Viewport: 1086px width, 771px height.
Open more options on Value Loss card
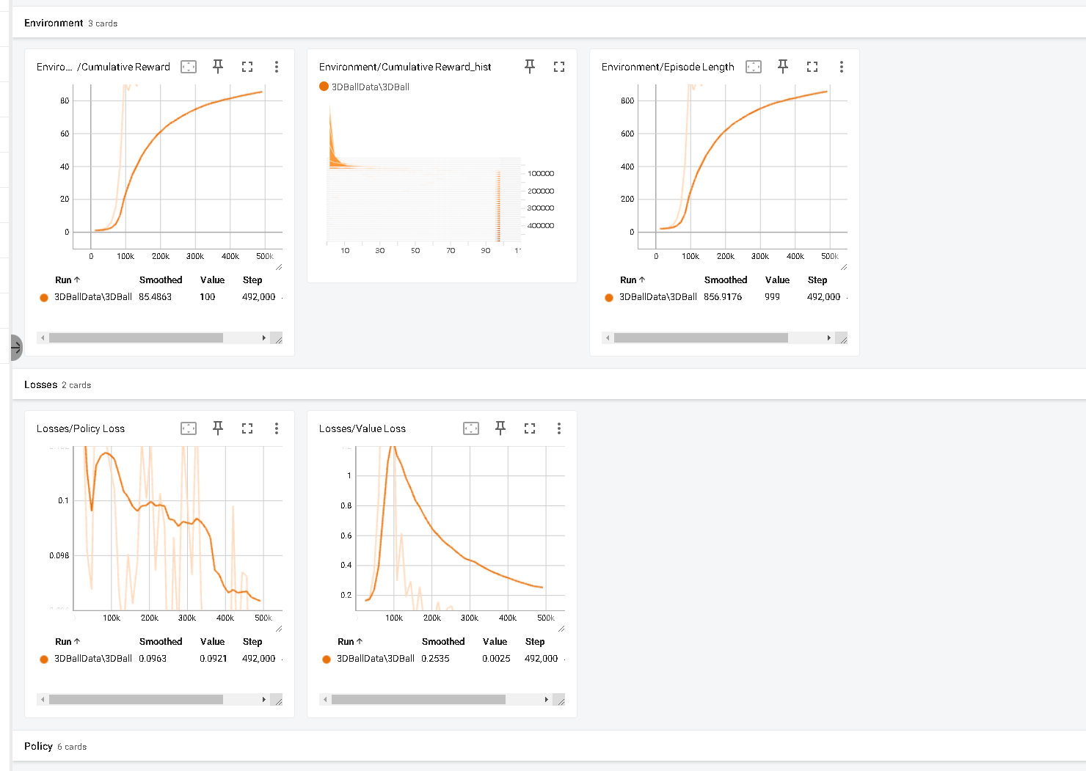click(559, 428)
